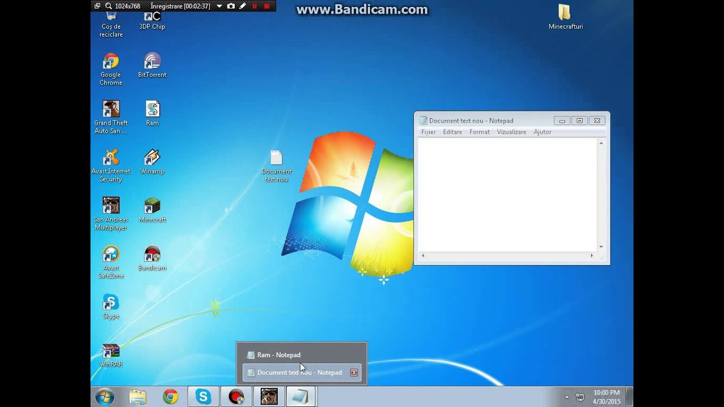Select the Avast SafeZone desktop shortcut
The width and height of the screenshot is (724, 407).
tap(111, 262)
